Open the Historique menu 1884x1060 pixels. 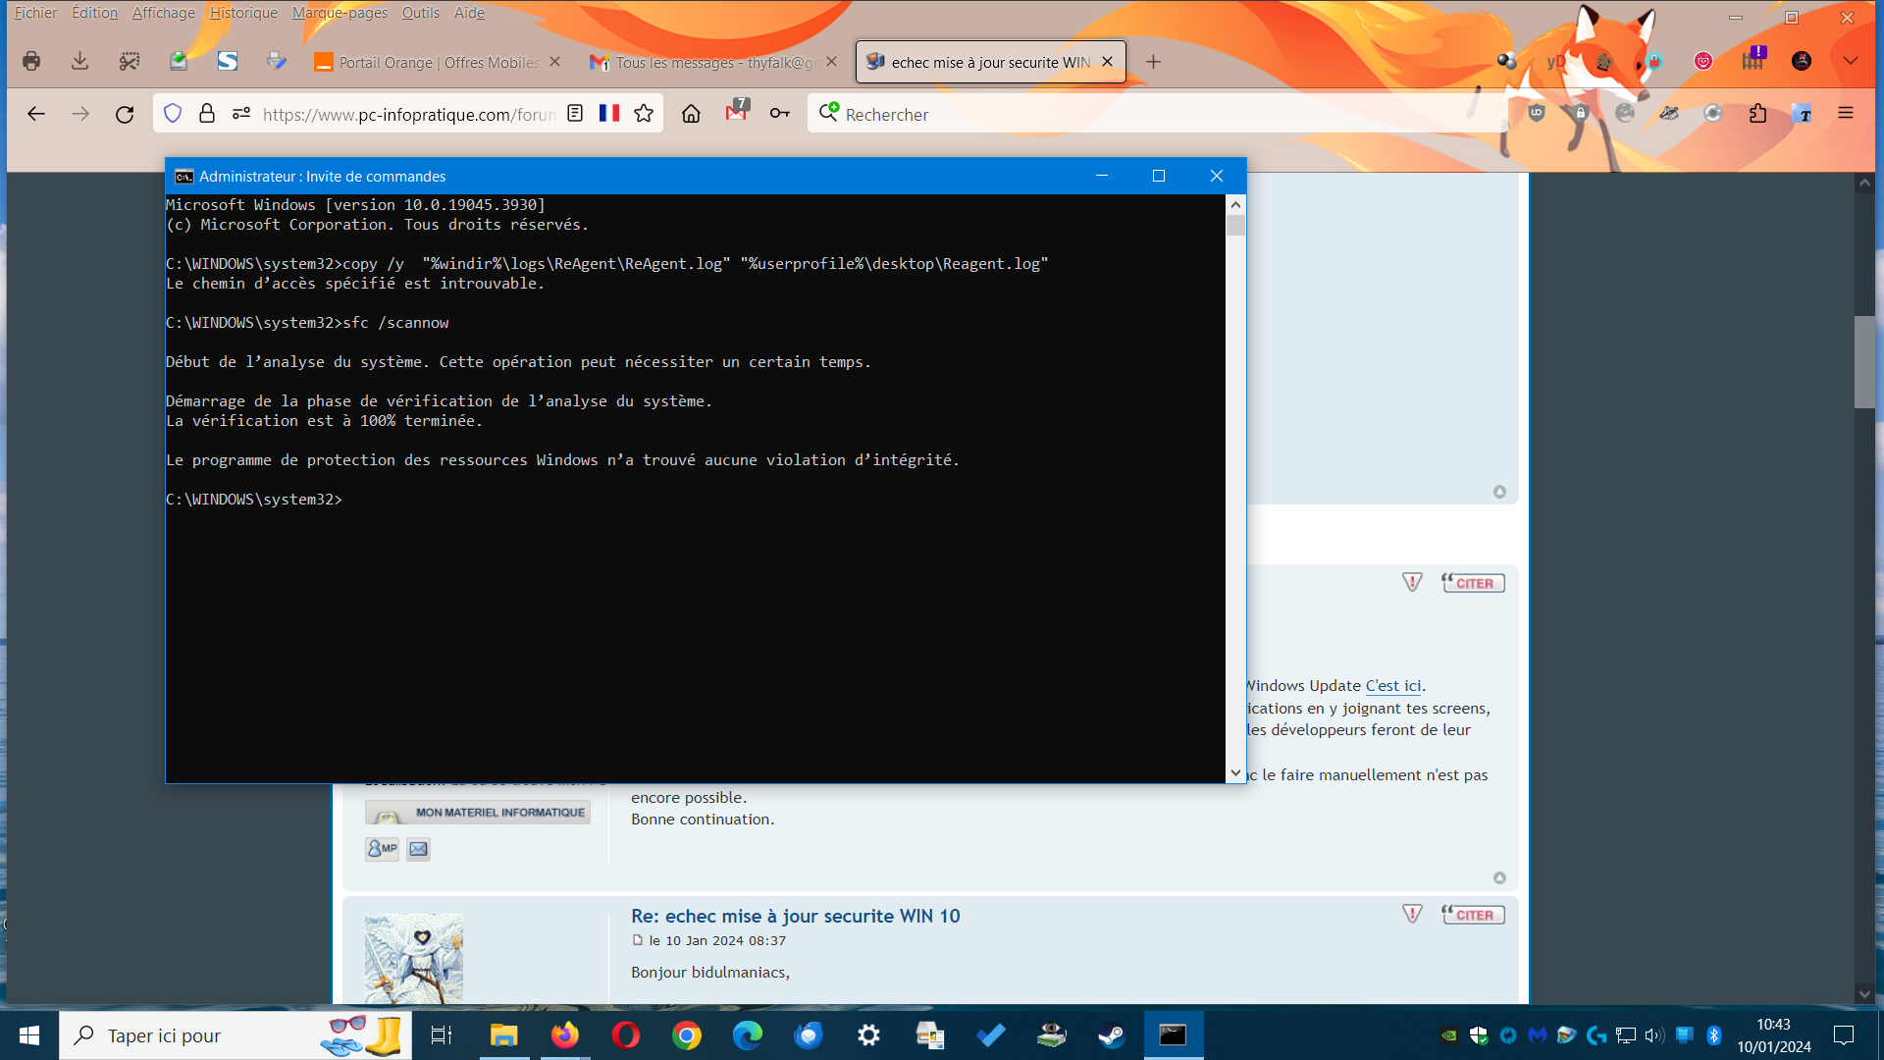pos(243,13)
